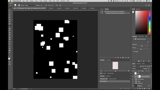Expand the Glitch overlays group
Image resolution: width=160 pixels, height=90 pixels.
134,79
